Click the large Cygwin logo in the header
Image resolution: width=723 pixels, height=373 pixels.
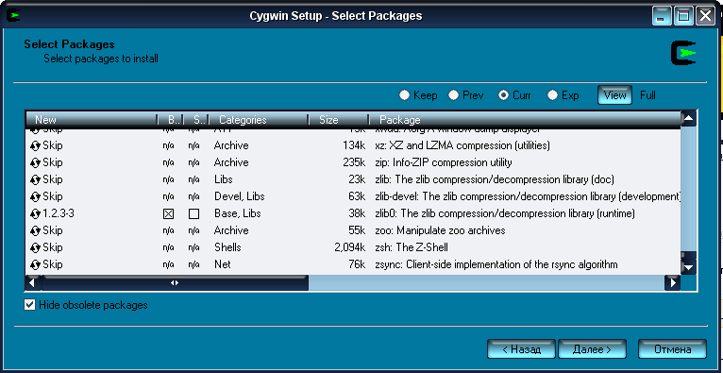point(683,53)
